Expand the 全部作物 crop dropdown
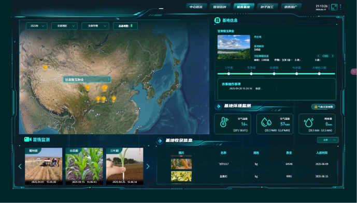Viewport: 357px width, 203px height. [x=95, y=26]
